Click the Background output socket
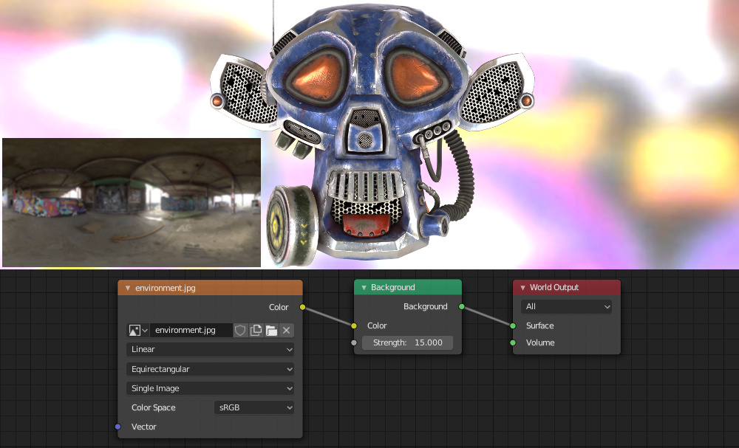This screenshot has height=448, width=739. tap(461, 307)
